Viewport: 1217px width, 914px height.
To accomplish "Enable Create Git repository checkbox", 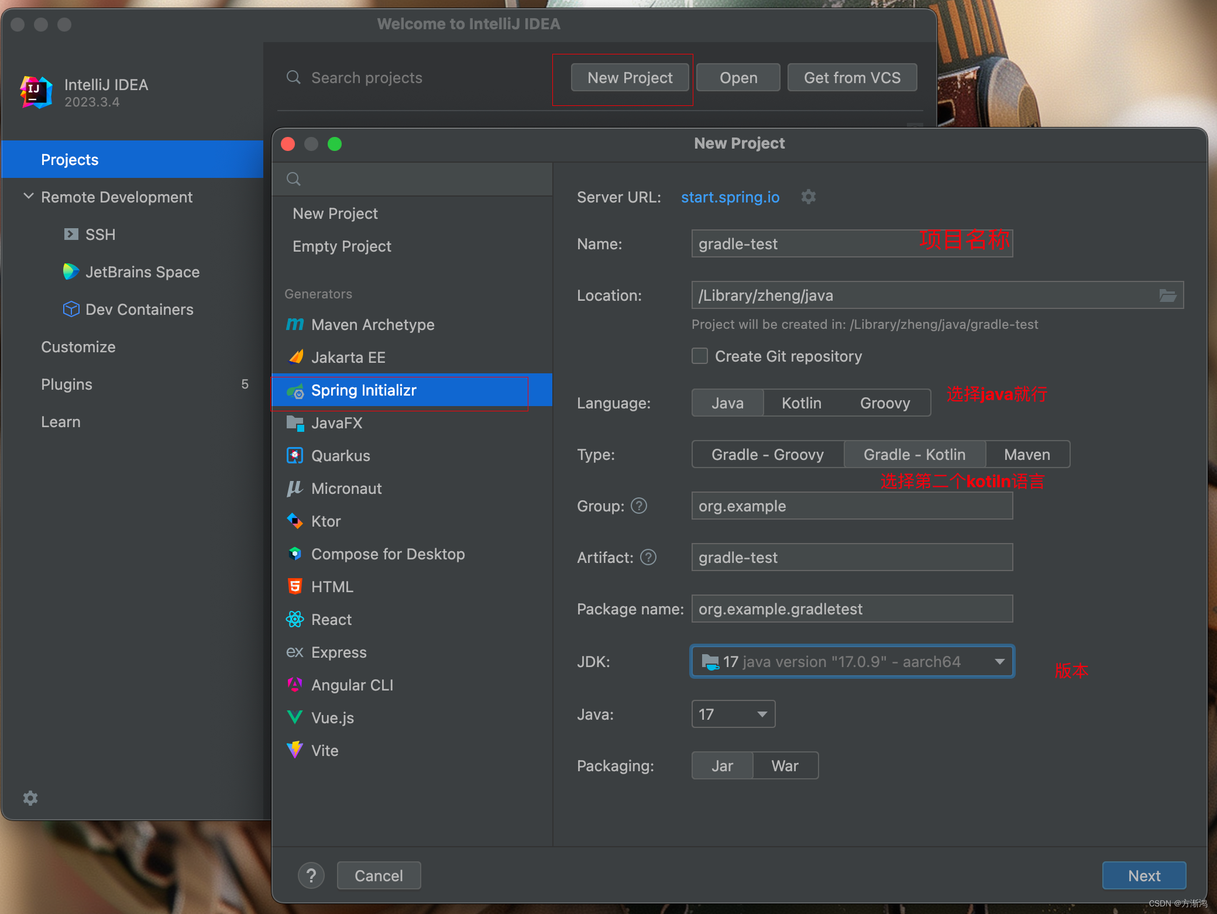I will pos(700,356).
